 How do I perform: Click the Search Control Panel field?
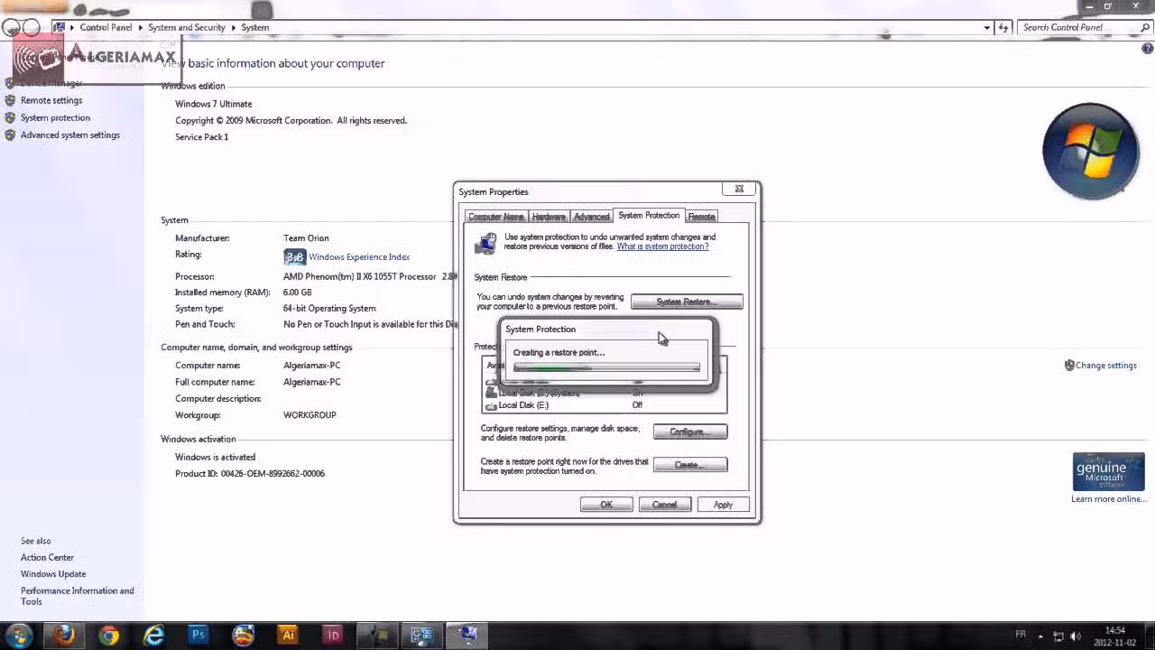pyautogui.click(x=1078, y=28)
